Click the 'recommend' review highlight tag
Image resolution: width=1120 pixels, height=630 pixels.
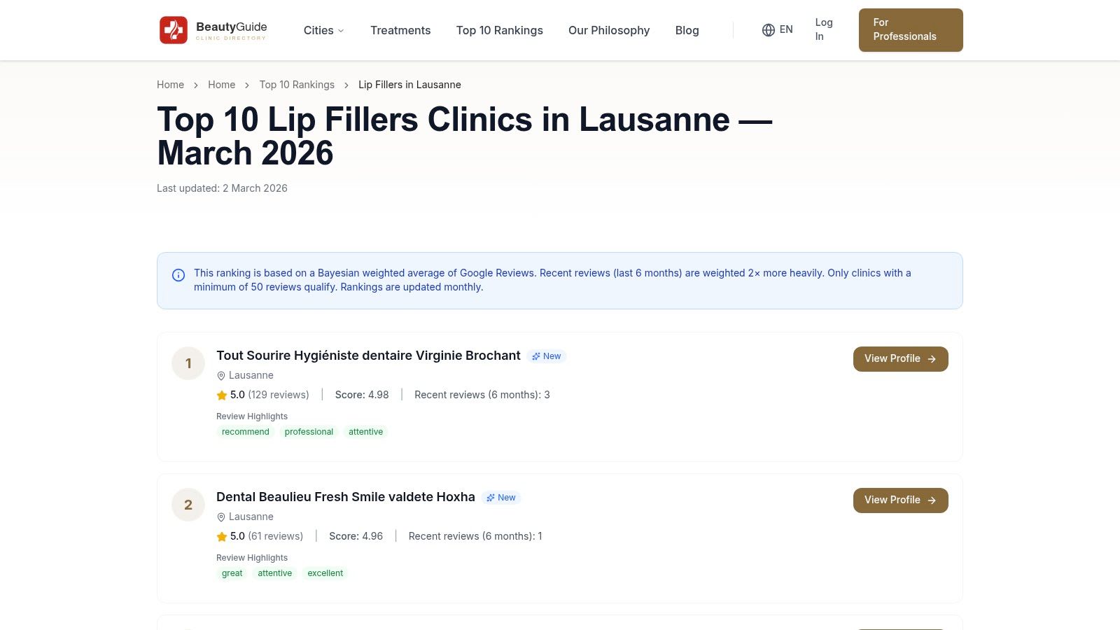coord(246,432)
